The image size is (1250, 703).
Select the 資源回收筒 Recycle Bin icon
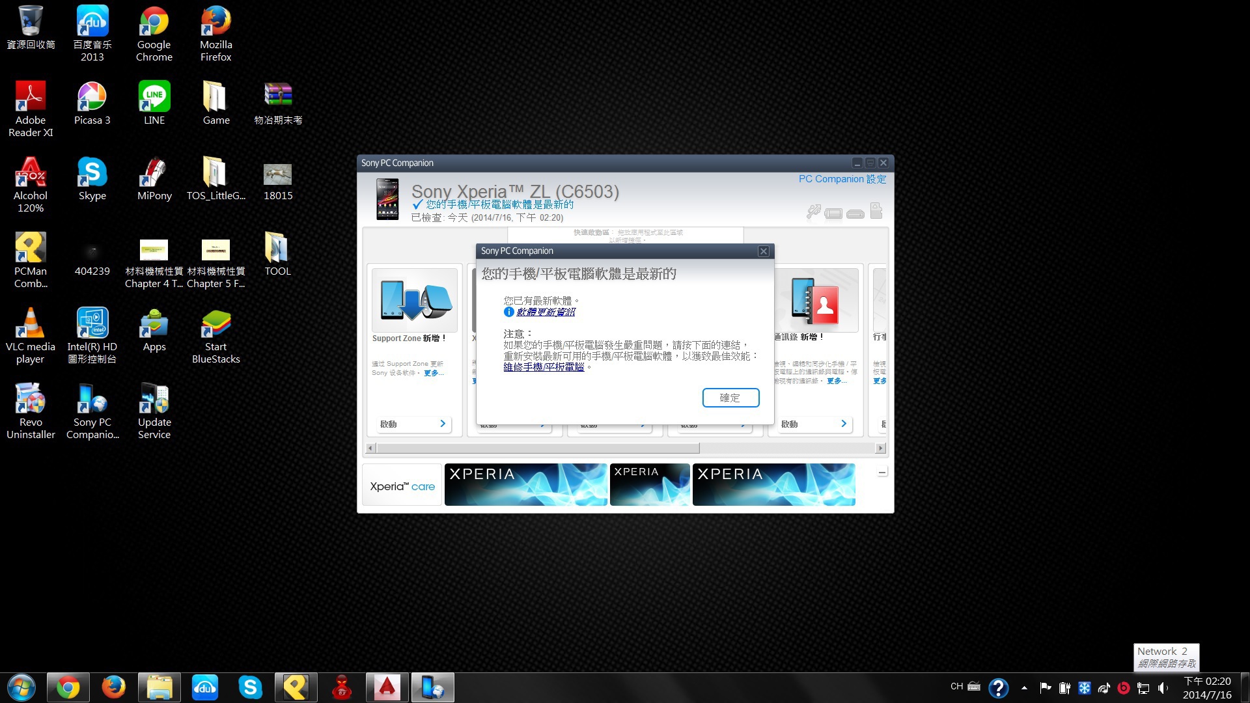coord(31,28)
